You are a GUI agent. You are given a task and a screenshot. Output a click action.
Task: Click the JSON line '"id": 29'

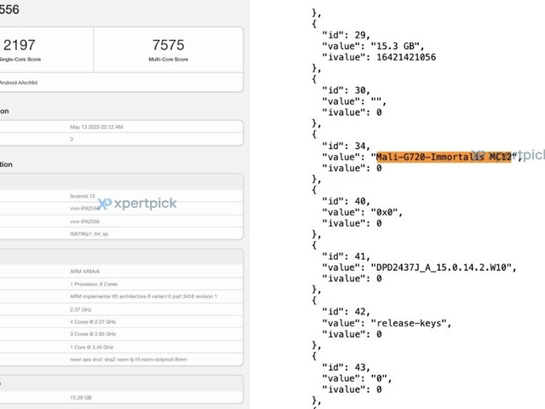point(346,35)
